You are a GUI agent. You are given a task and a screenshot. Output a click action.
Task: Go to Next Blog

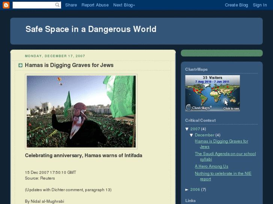point(124,5)
